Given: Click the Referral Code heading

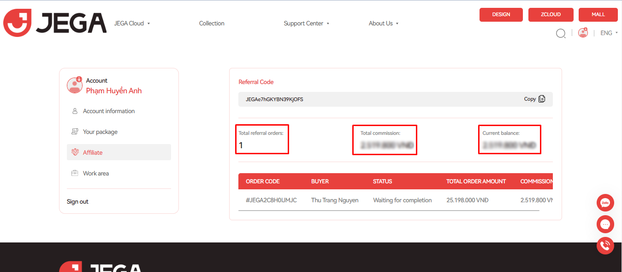Looking at the screenshot, I should [x=256, y=82].
